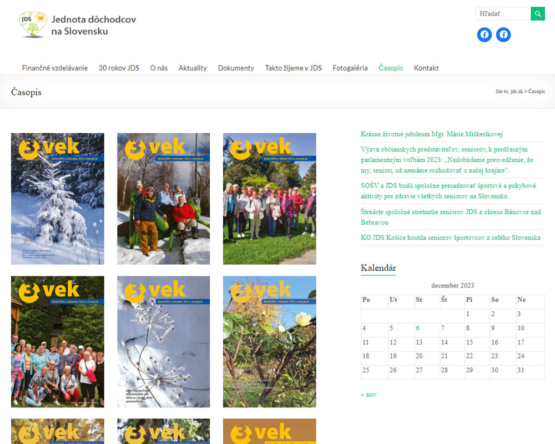Open the Finančné vzdelávanie menu item
The image size is (555, 444).
pyautogui.click(x=55, y=68)
